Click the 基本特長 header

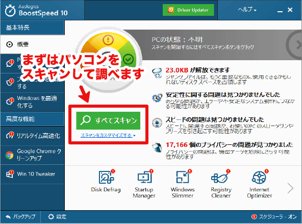point(32,28)
